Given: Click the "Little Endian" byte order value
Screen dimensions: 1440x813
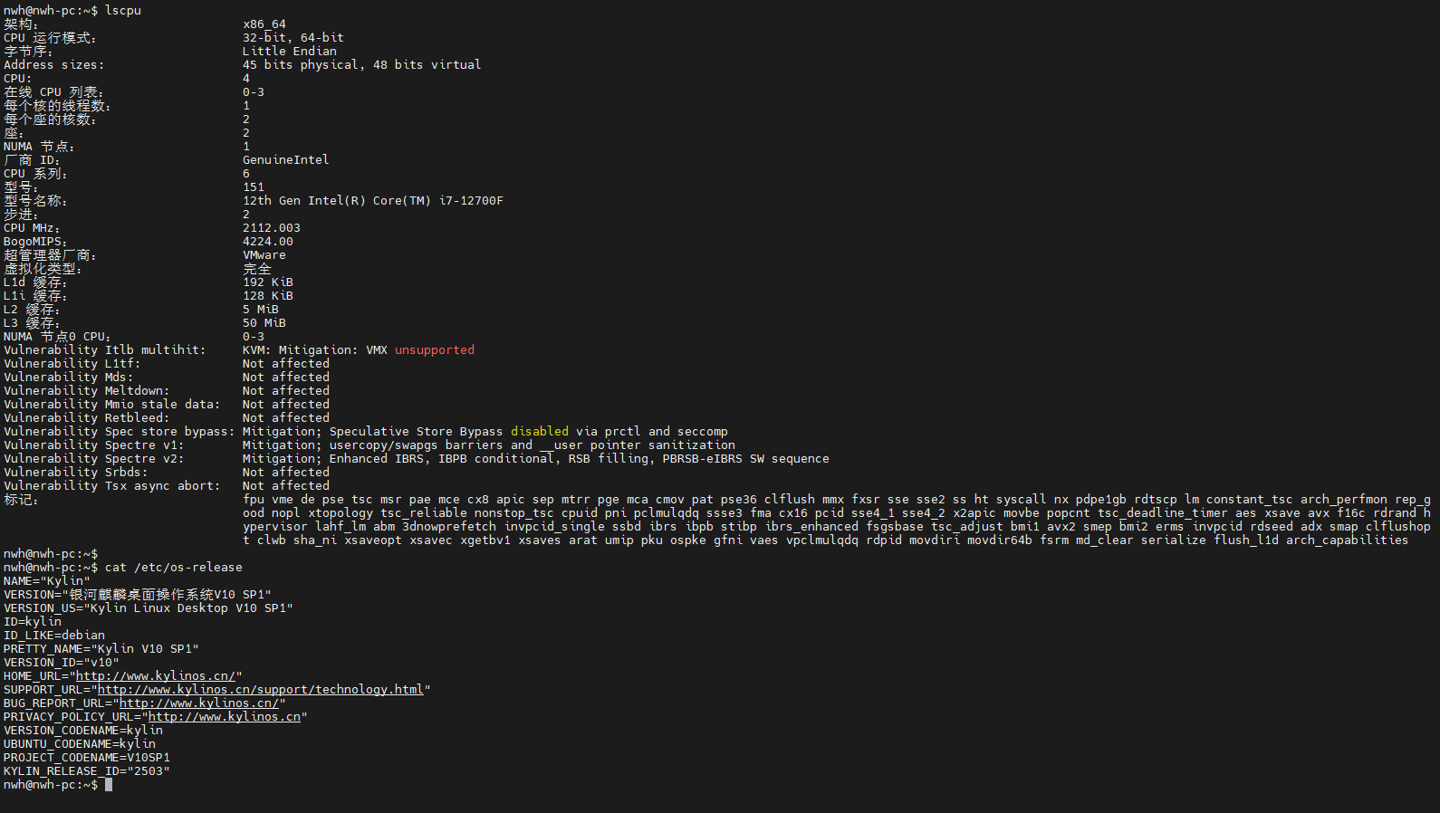Looking at the screenshot, I should point(289,52).
